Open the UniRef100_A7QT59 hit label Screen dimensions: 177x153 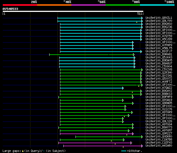click(x=159, y=36)
